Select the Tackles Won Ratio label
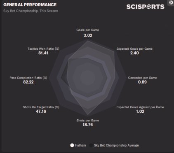Viewport: 174px width, 153px height. [43, 49]
